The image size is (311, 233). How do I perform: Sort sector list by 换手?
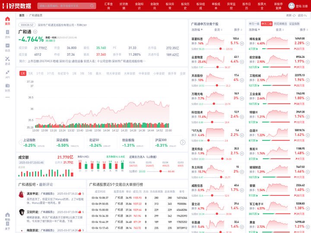point(304,30)
